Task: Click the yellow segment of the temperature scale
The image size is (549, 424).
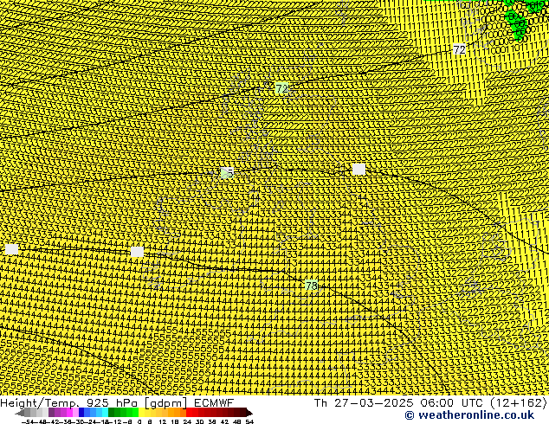Action: pos(142,413)
